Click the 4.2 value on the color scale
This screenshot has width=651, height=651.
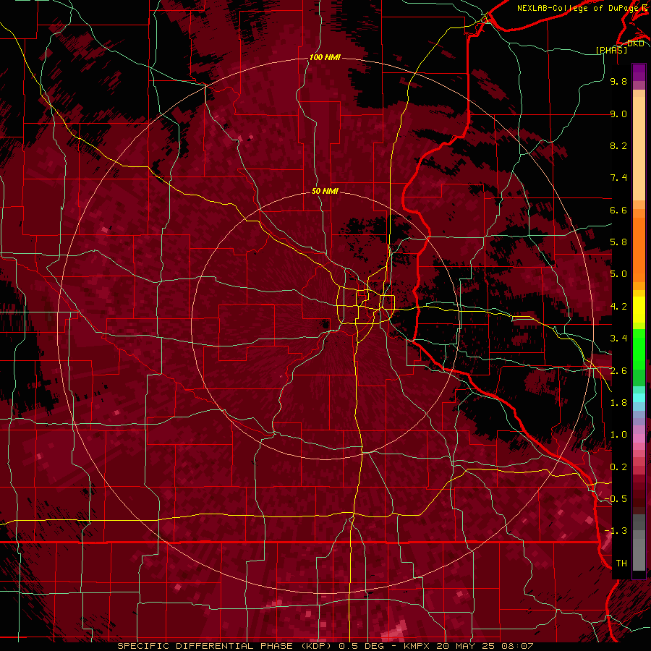tap(618, 307)
